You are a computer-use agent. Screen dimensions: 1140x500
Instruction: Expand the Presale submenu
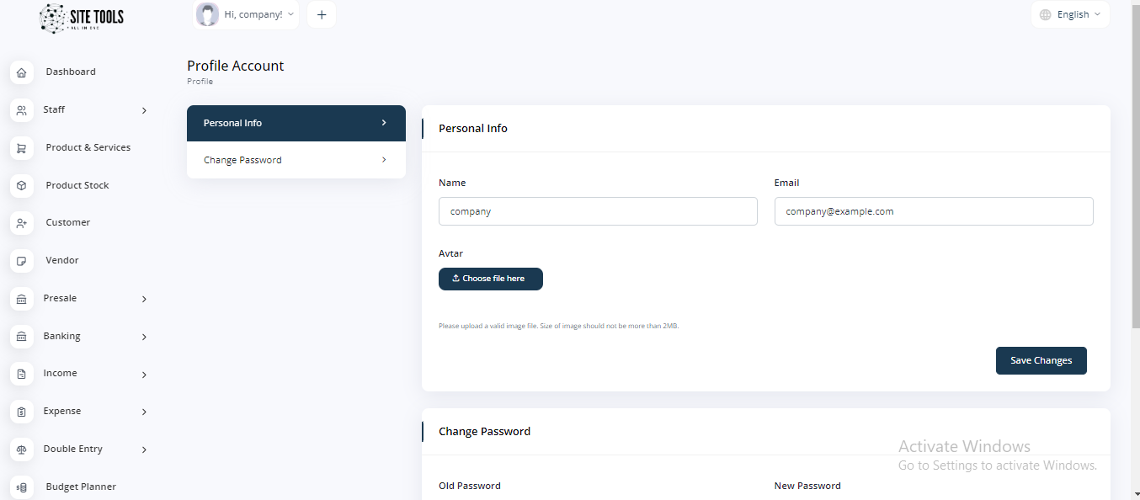[x=80, y=299]
